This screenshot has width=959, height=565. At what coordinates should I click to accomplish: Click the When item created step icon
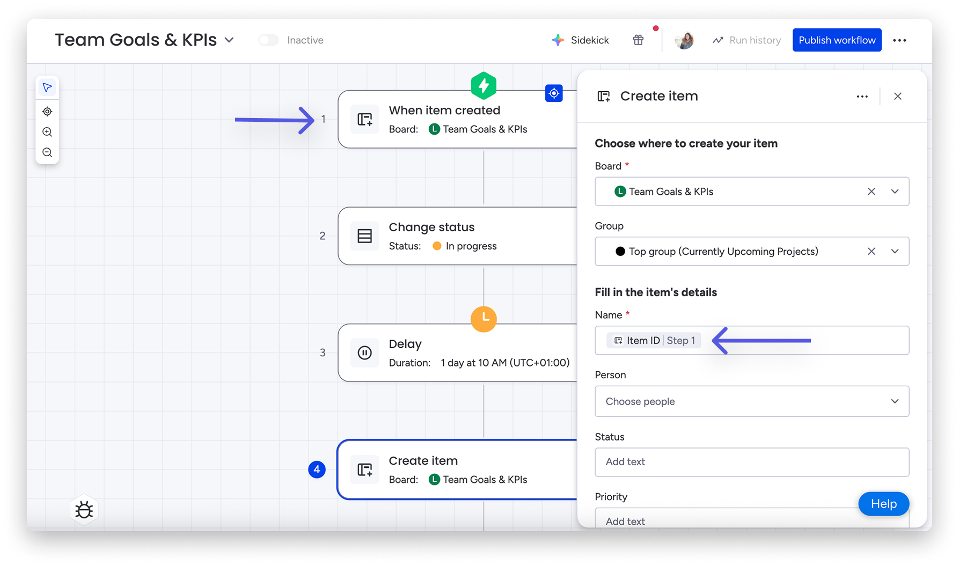point(365,119)
